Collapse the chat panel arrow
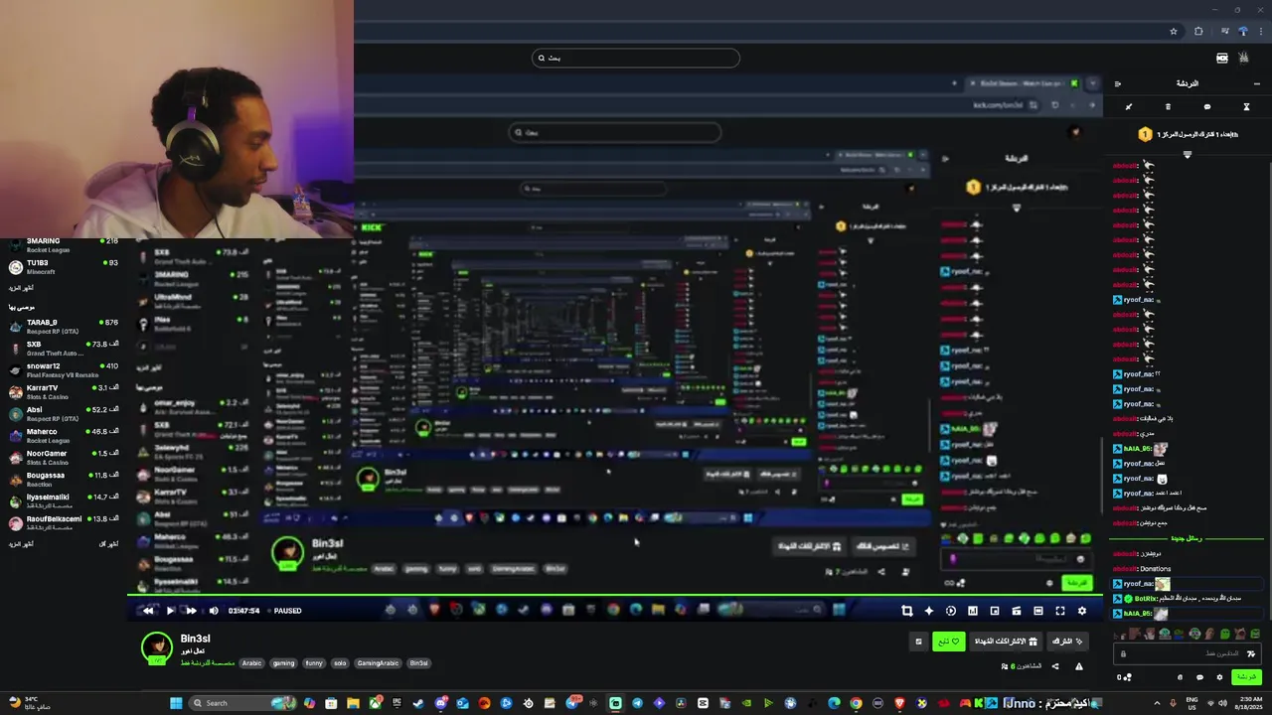1272x715 pixels. click(x=1118, y=83)
